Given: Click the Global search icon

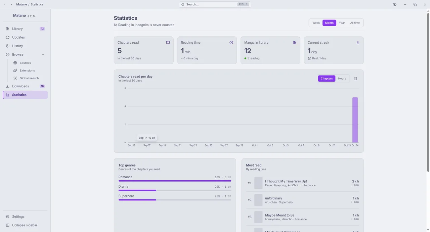Looking at the screenshot, I should [15, 78].
